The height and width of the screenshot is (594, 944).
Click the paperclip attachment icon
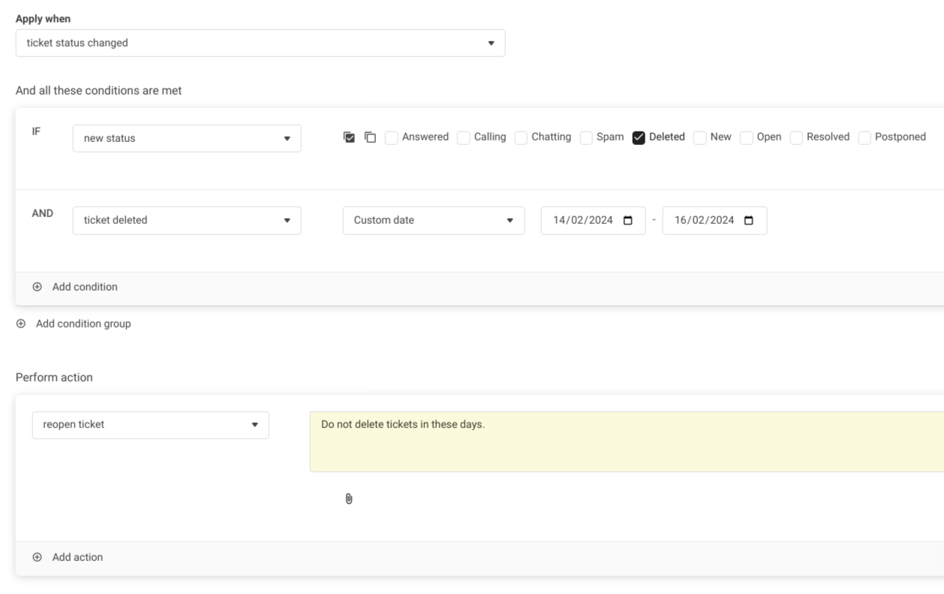click(349, 499)
